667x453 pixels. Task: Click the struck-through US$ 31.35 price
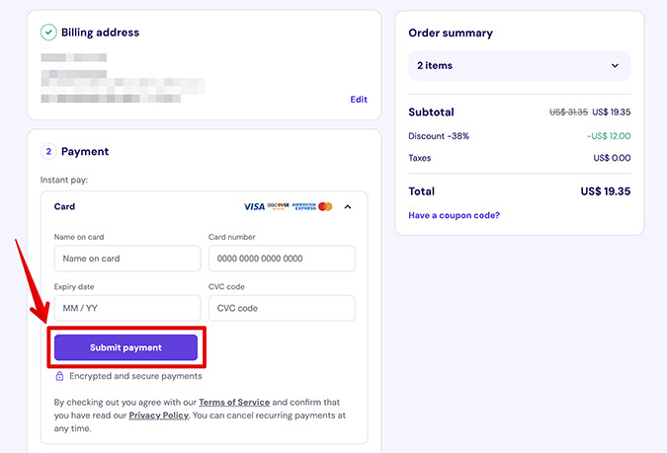(x=568, y=113)
